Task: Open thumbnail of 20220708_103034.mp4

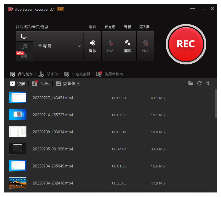Action: (x=18, y=132)
